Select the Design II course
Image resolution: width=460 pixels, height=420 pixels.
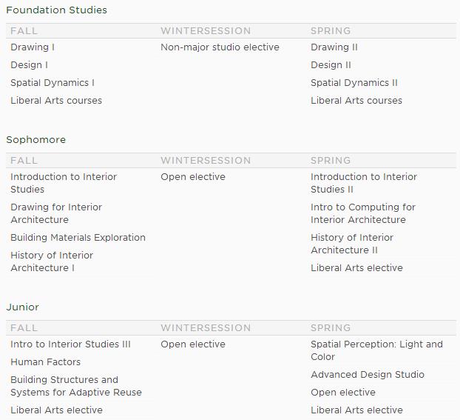click(x=331, y=65)
